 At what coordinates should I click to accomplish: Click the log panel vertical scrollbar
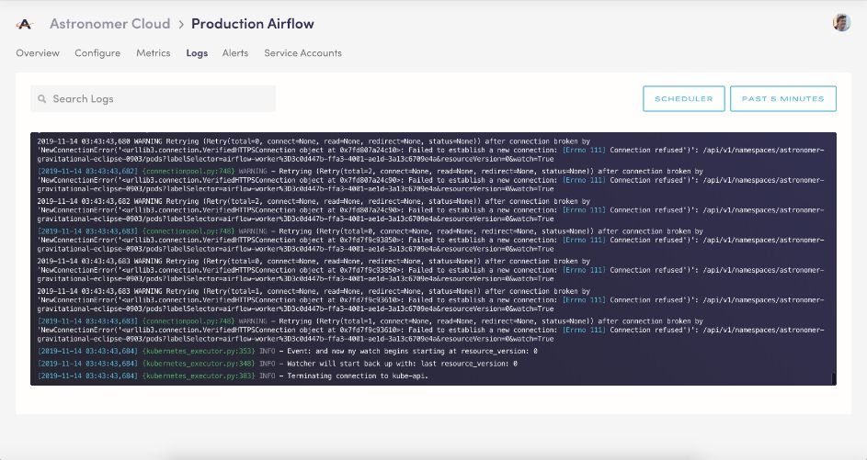[834, 377]
